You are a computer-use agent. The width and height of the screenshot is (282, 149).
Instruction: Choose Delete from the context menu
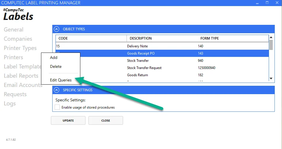(x=56, y=66)
